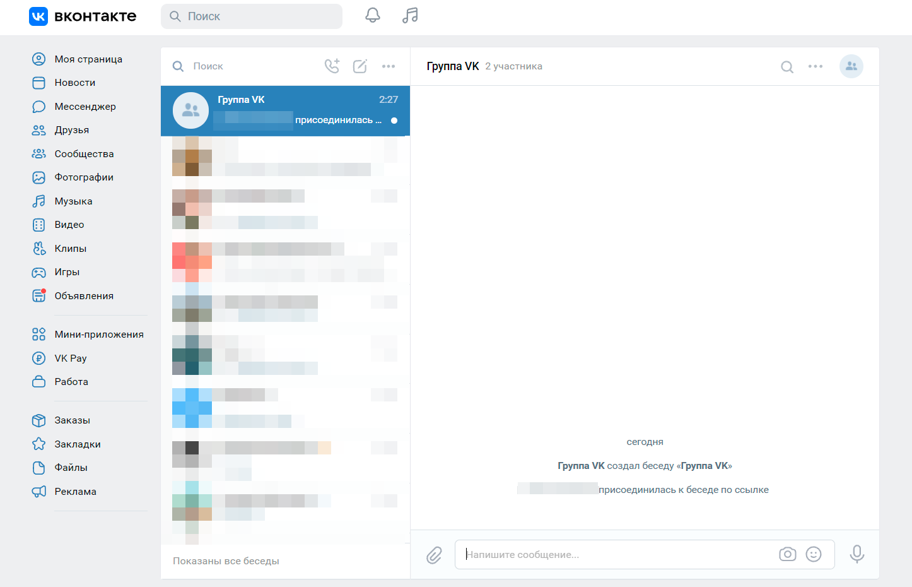
Task: Click the camera icon in message field
Action: coord(787,554)
